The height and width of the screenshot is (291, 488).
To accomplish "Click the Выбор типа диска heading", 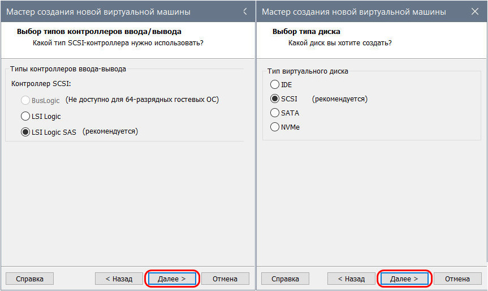I will click(306, 32).
